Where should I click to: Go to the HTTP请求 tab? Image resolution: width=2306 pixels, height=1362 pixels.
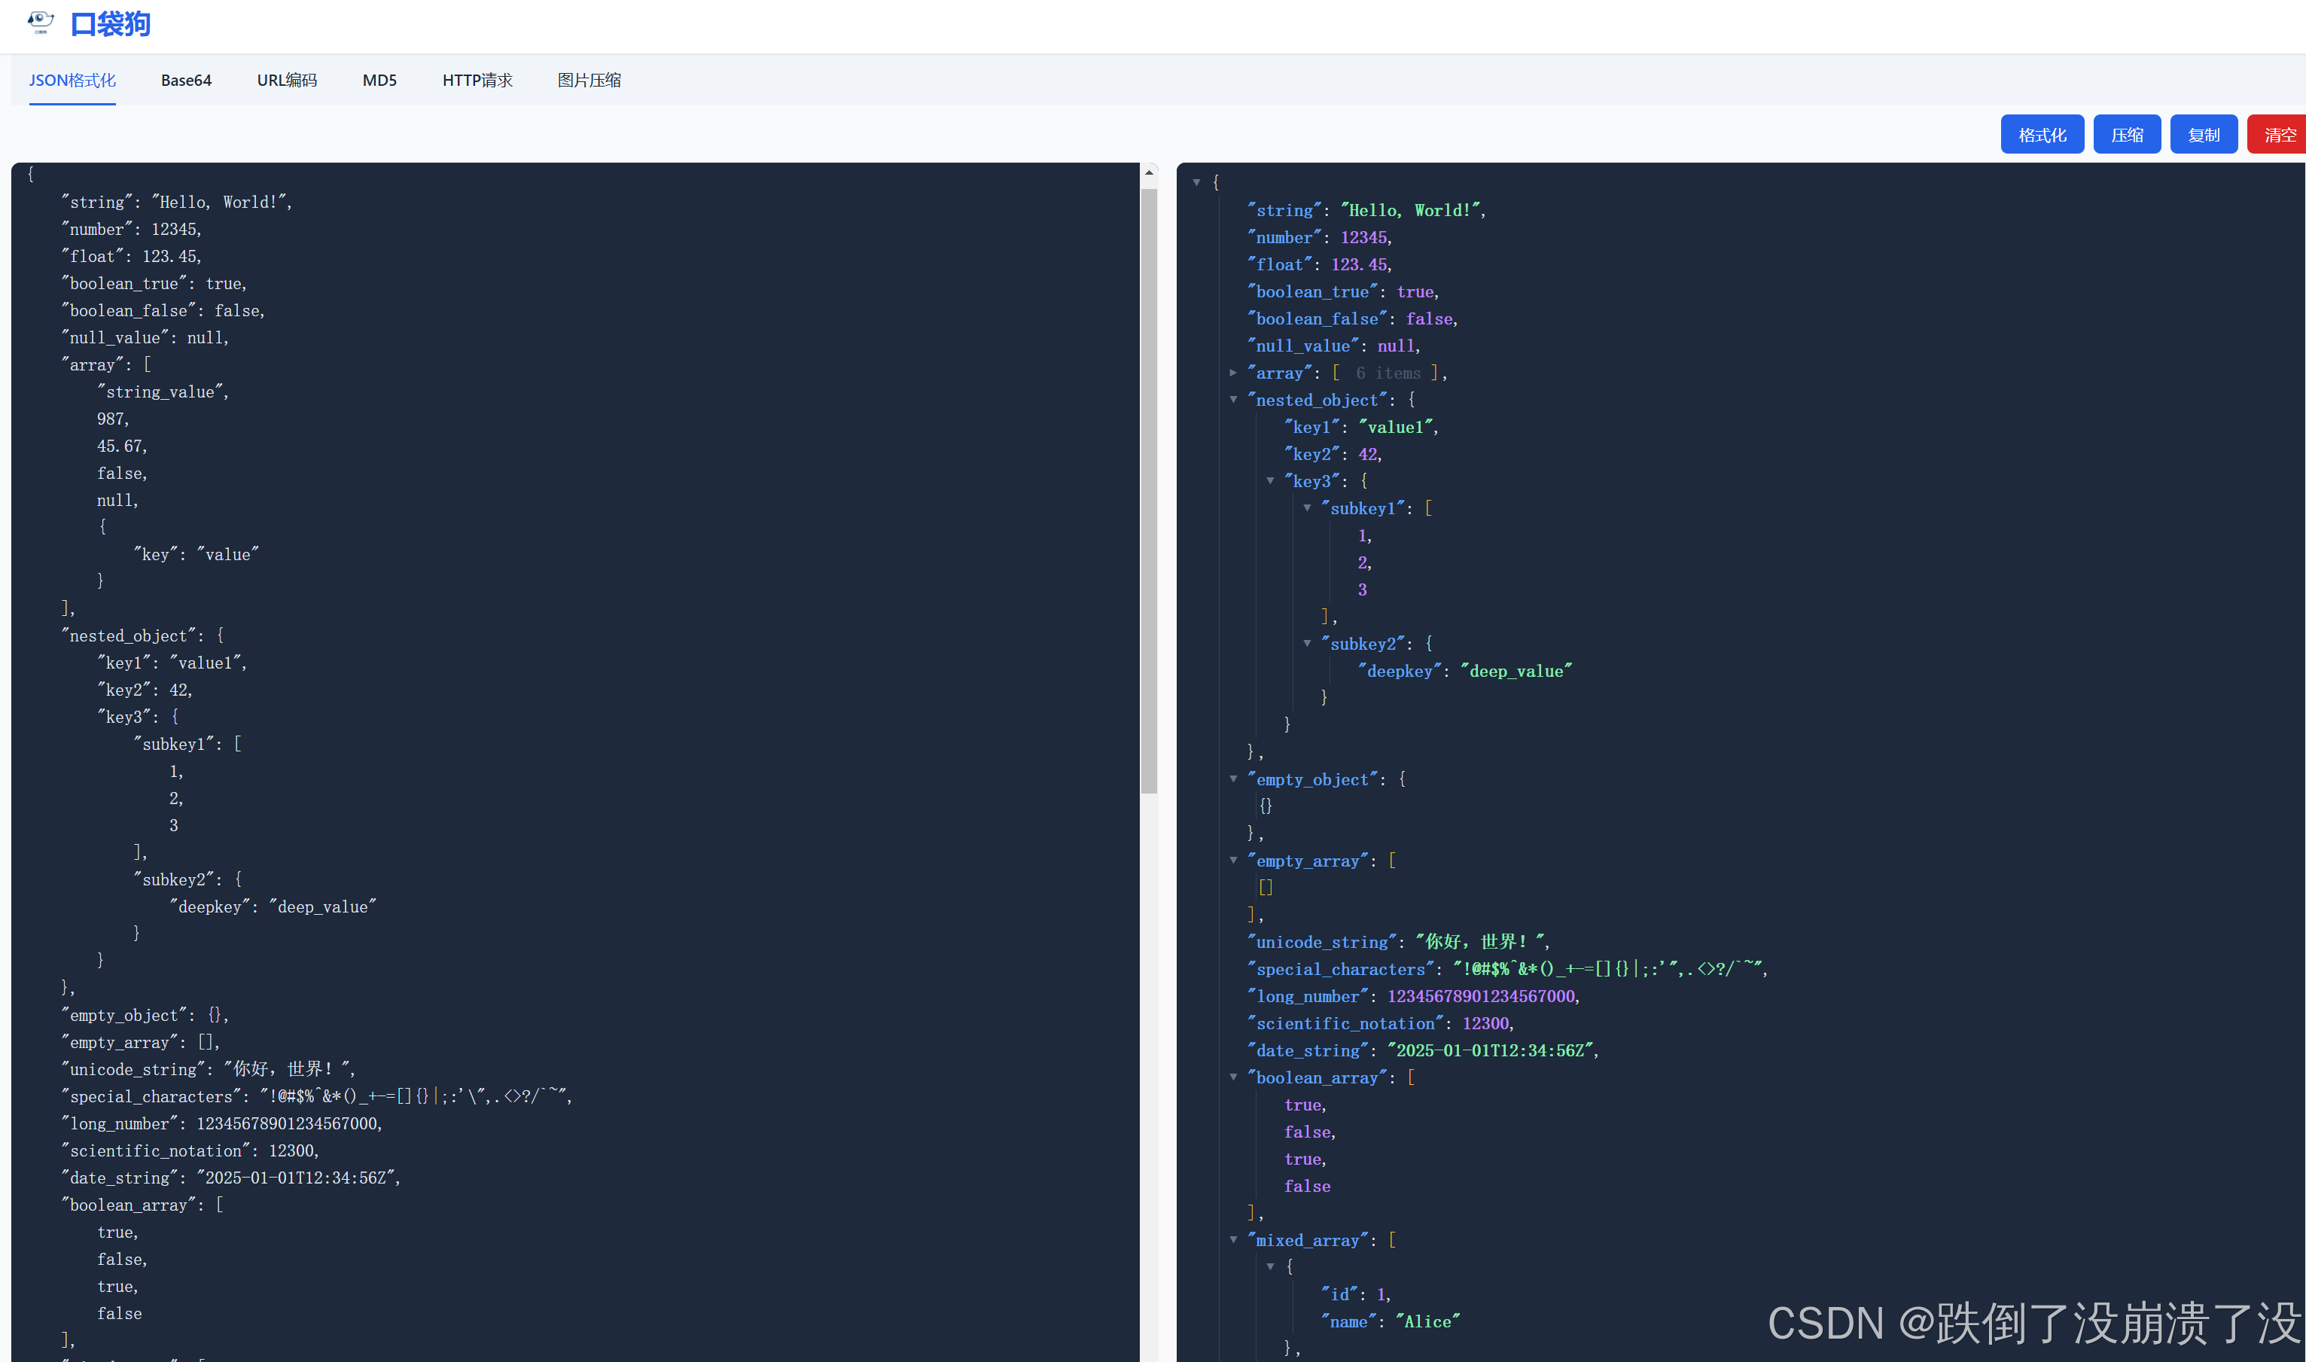(x=477, y=80)
